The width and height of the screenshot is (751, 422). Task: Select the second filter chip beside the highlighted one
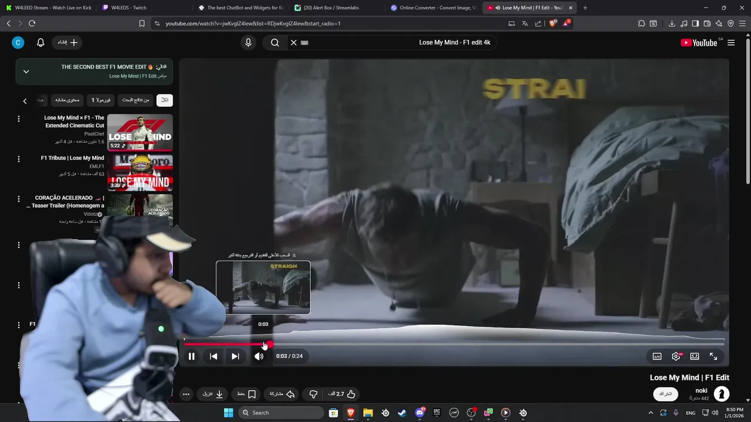point(136,100)
